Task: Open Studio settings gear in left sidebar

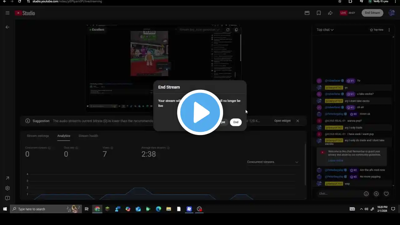Action: tap(7, 188)
